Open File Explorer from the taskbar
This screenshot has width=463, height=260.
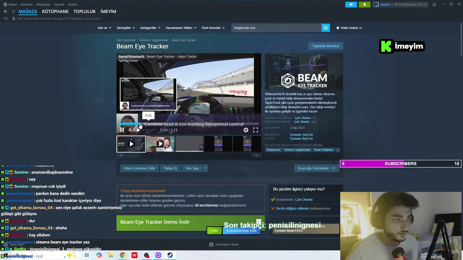point(111,255)
